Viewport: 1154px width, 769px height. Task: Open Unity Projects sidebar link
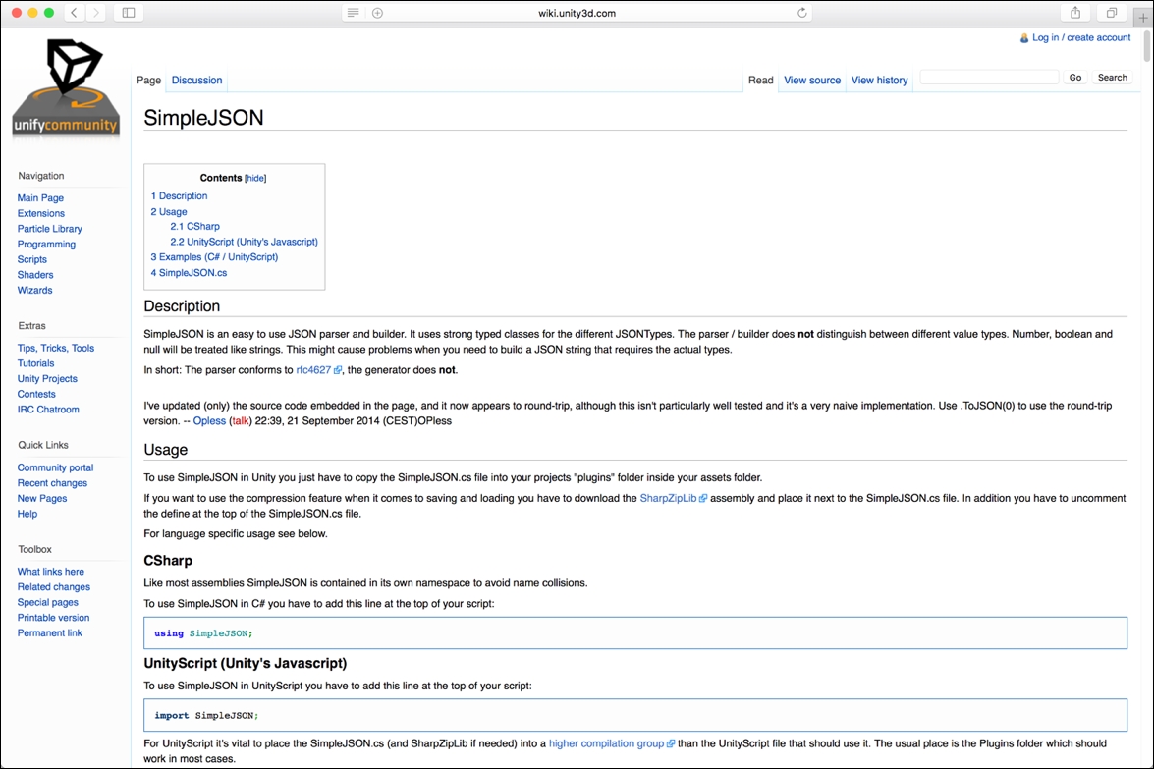[x=47, y=379]
